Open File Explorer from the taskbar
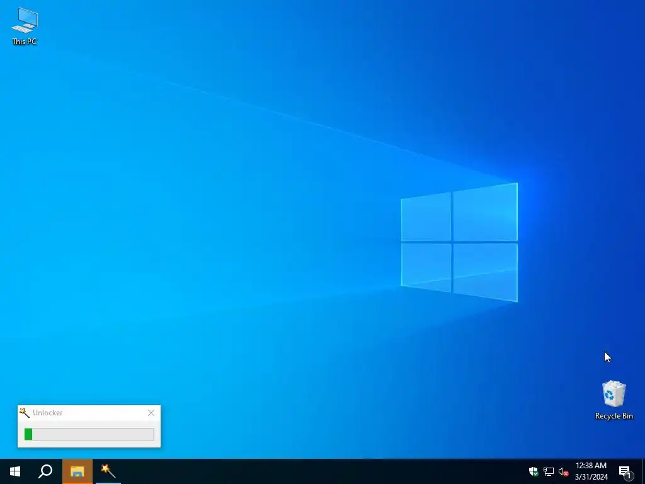 [x=77, y=471]
